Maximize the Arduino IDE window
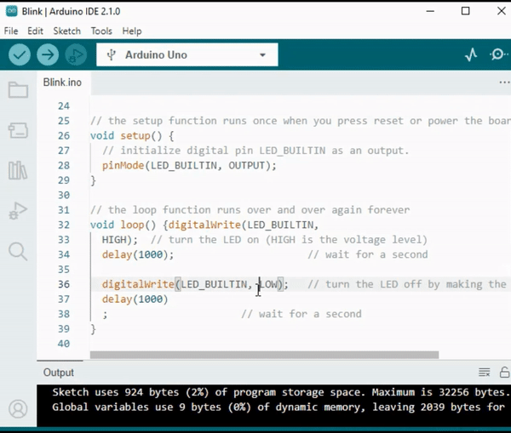This screenshot has width=511, height=433. (x=466, y=11)
